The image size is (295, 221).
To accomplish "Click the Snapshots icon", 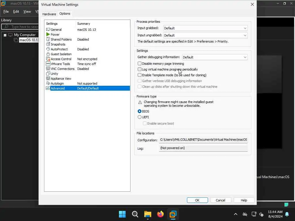I will (x=48, y=44).
